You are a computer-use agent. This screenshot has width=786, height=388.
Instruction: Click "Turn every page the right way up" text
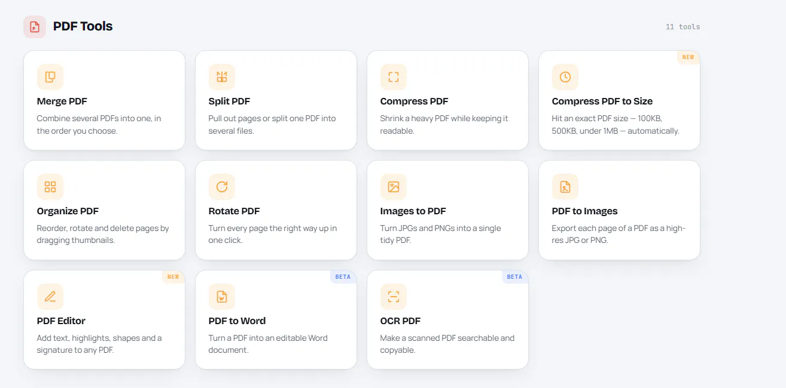point(273,235)
